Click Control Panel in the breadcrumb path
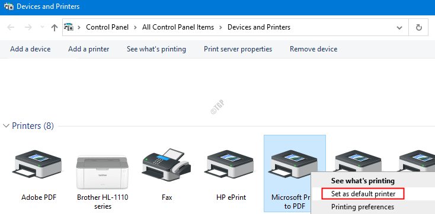 click(107, 27)
